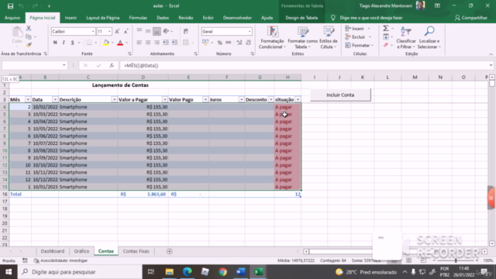Switch to the Inserir ribbon tab
Viewport: 496px width, 279px height.
pyautogui.click(x=71, y=18)
